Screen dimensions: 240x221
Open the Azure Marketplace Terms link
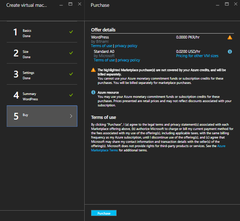[x=158, y=148]
